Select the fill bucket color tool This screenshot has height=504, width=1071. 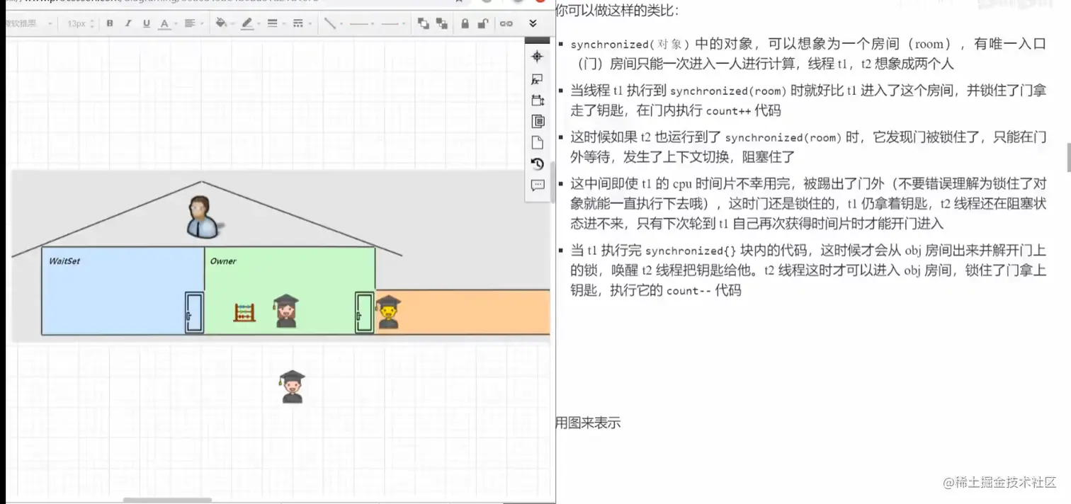tap(220, 23)
